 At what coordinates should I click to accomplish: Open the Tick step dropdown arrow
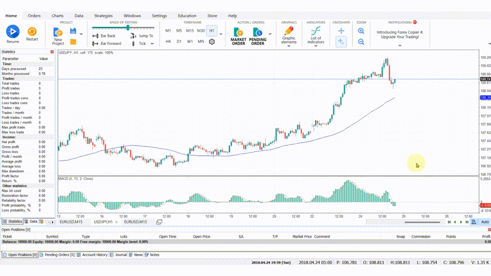click(x=151, y=43)
